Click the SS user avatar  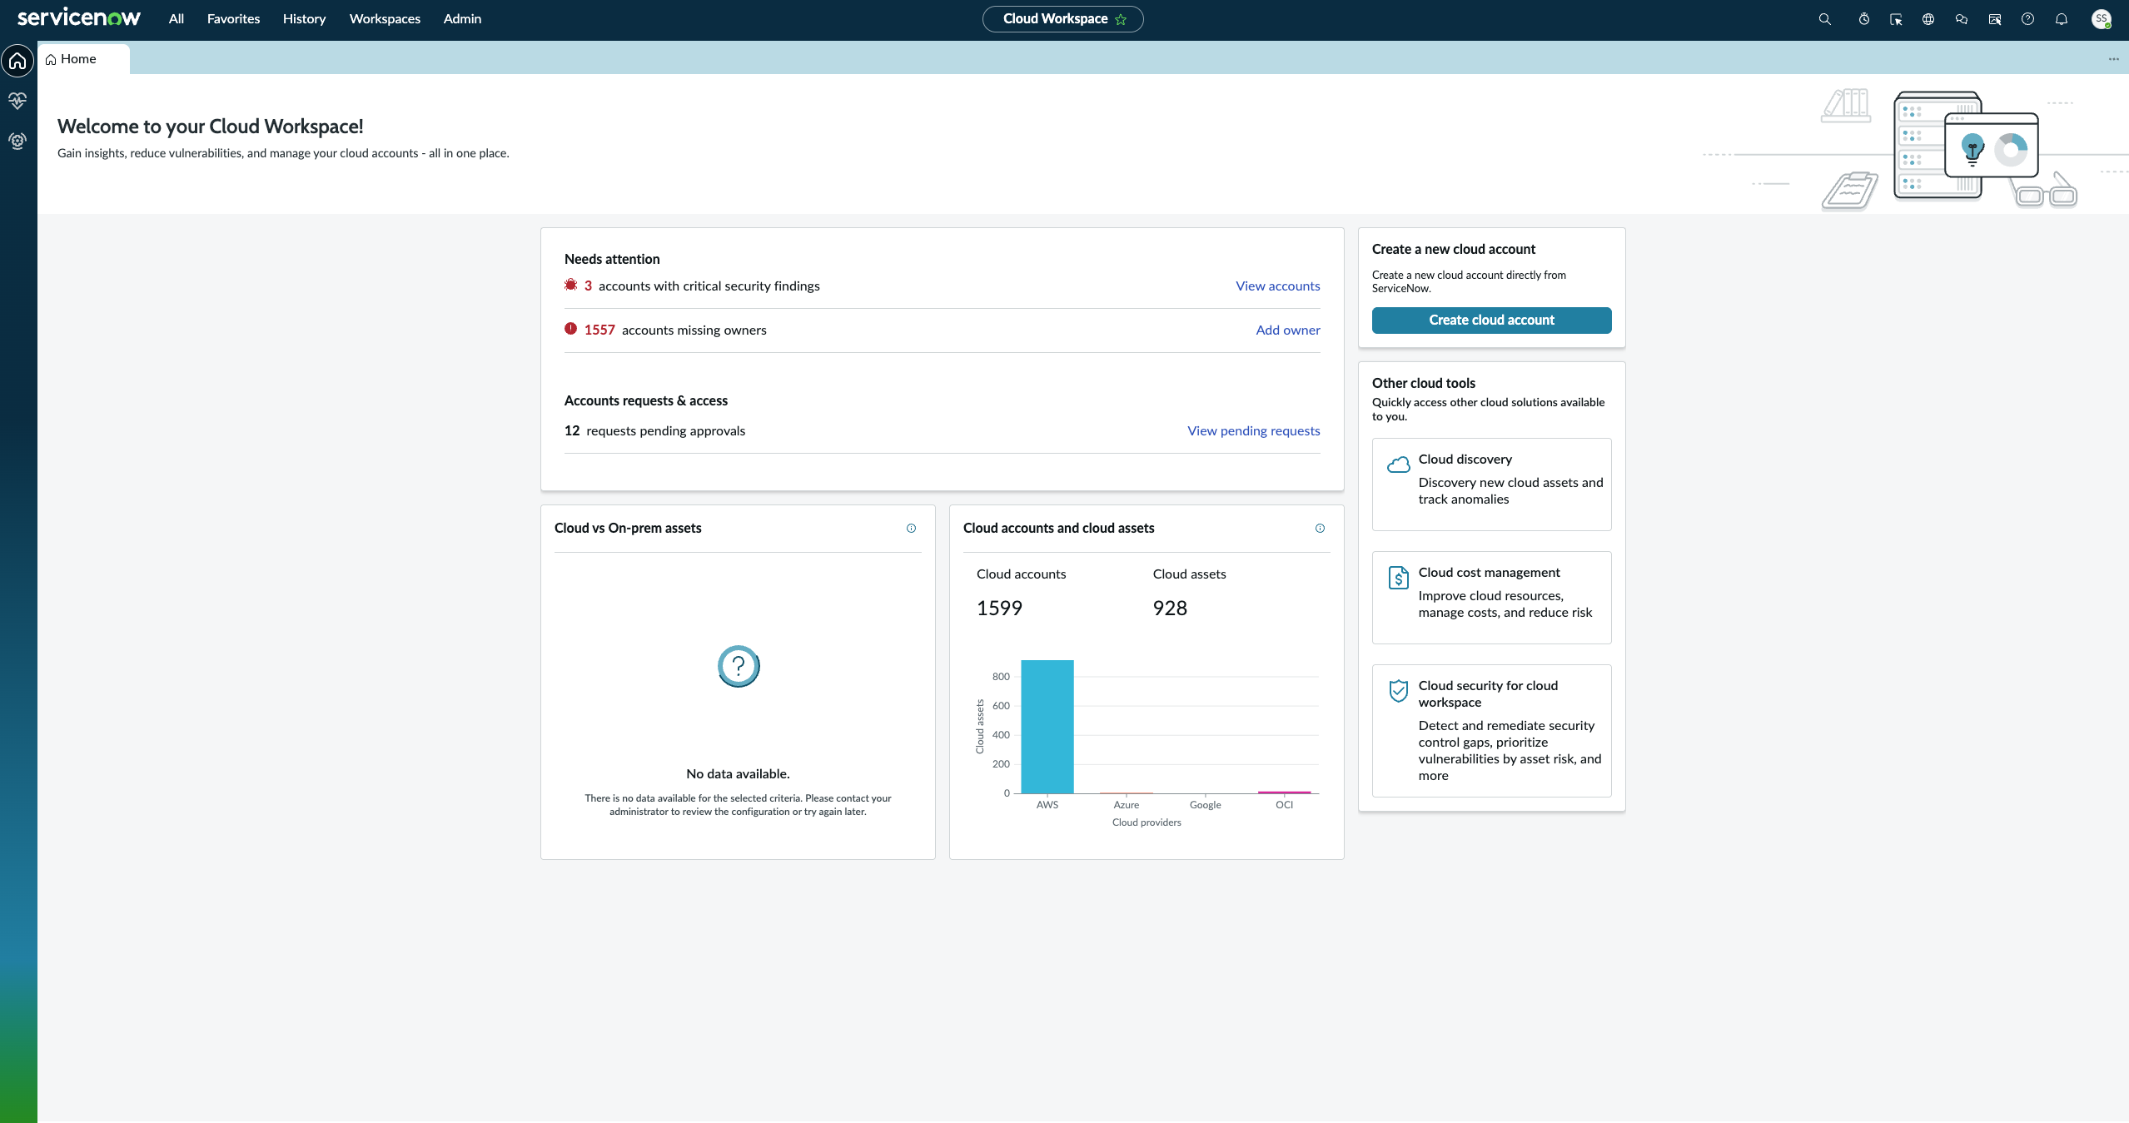2102,19
